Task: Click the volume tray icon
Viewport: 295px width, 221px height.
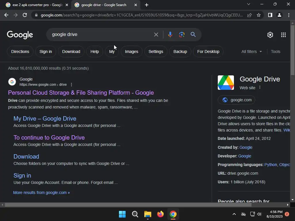Action: tap(259, 214)
